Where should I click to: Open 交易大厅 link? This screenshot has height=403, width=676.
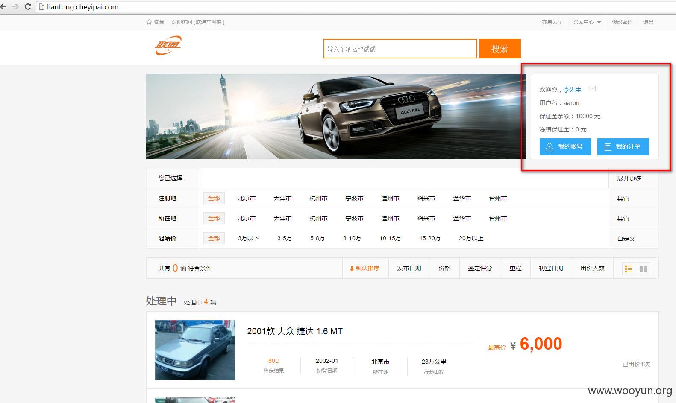(x=552, y=22)
